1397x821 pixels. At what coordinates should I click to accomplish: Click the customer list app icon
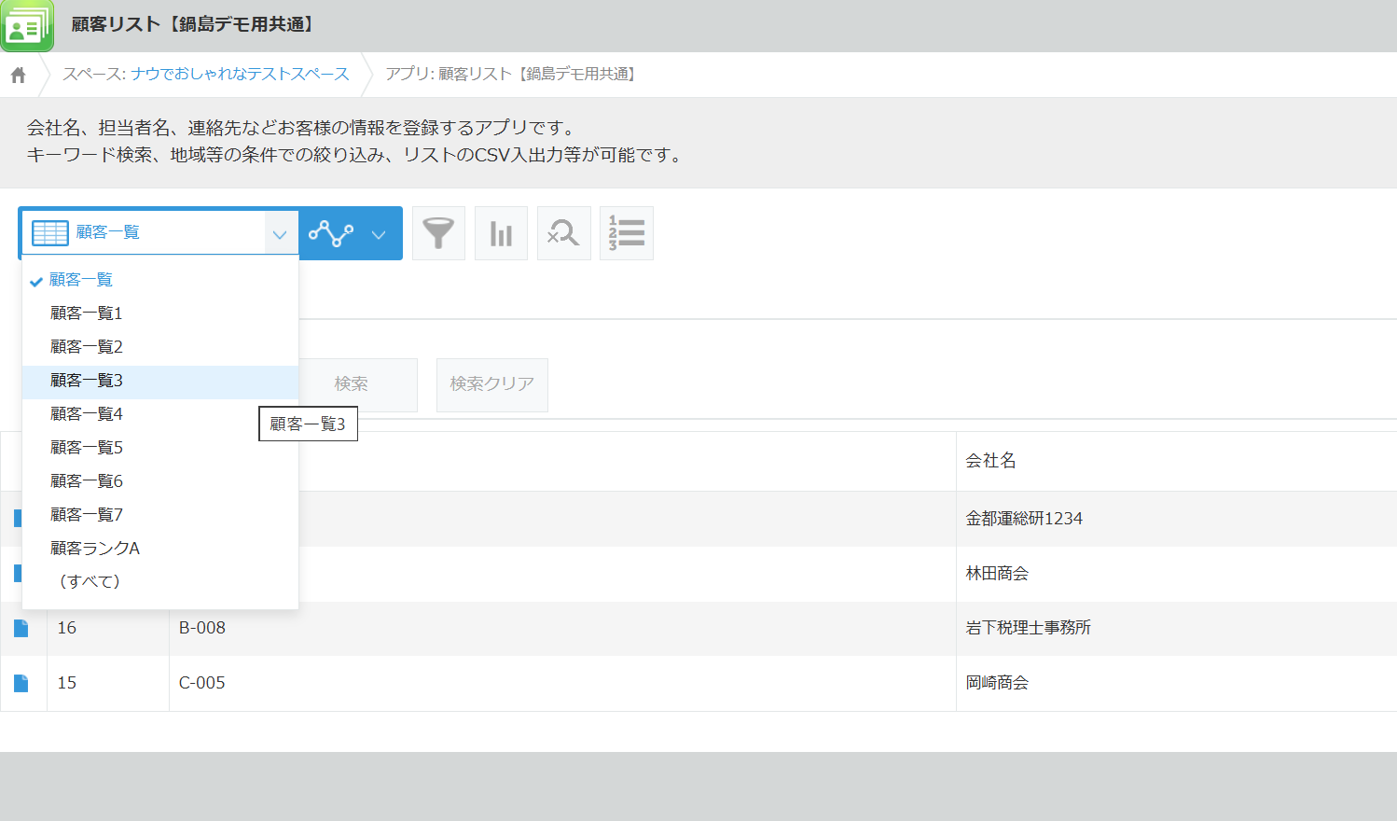pyautogui.click(x=27, y=26)
